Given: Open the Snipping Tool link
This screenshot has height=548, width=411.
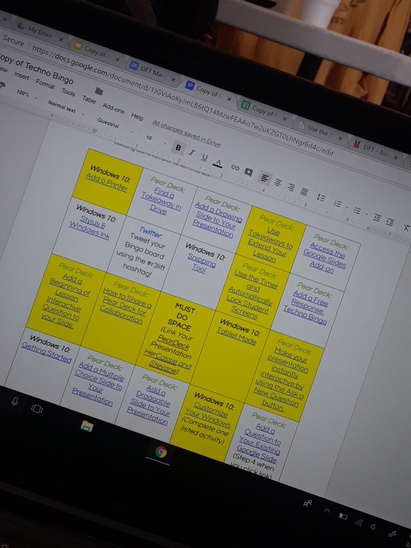Looking at the screenshot, I should (x=201, y=263).
